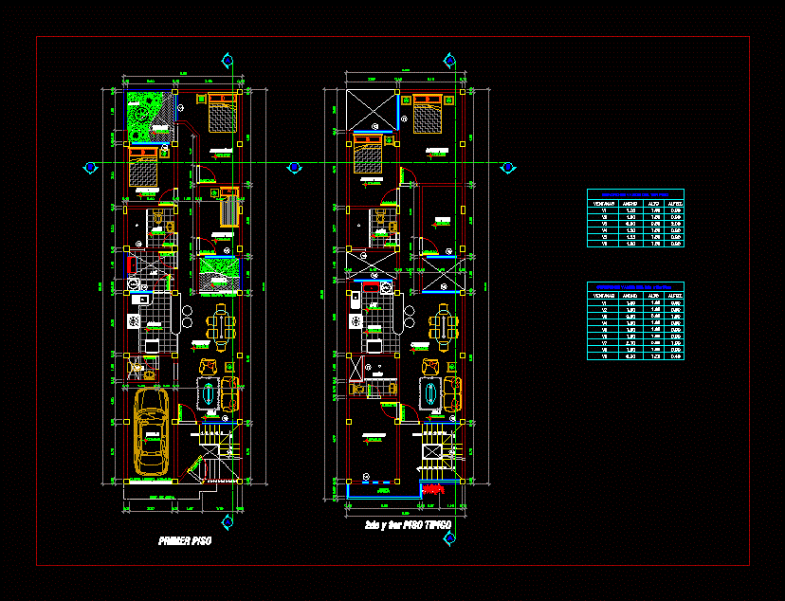
Task: Click the double bed in first floor top-right bedroom
Action: pos(222,113)
